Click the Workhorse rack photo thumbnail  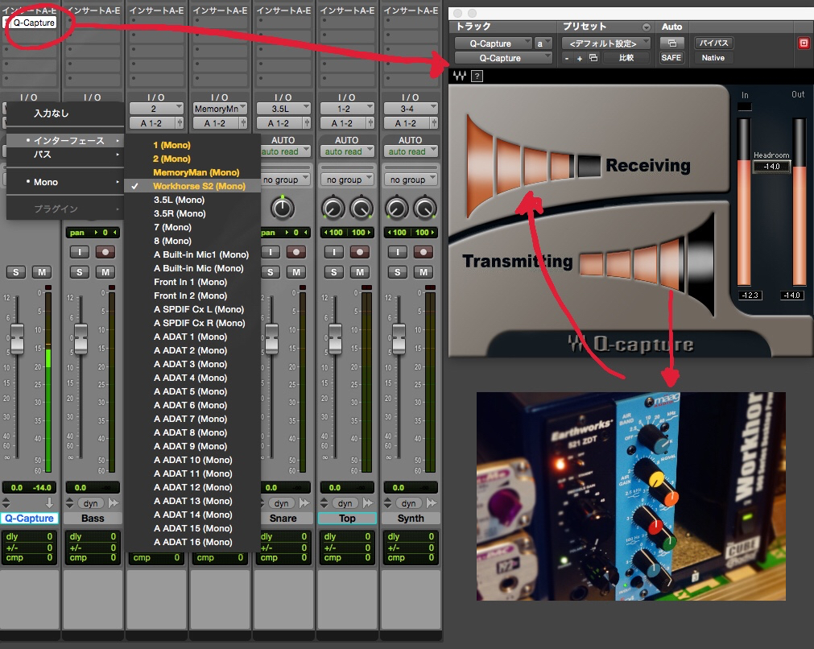(x=630, y=496)
